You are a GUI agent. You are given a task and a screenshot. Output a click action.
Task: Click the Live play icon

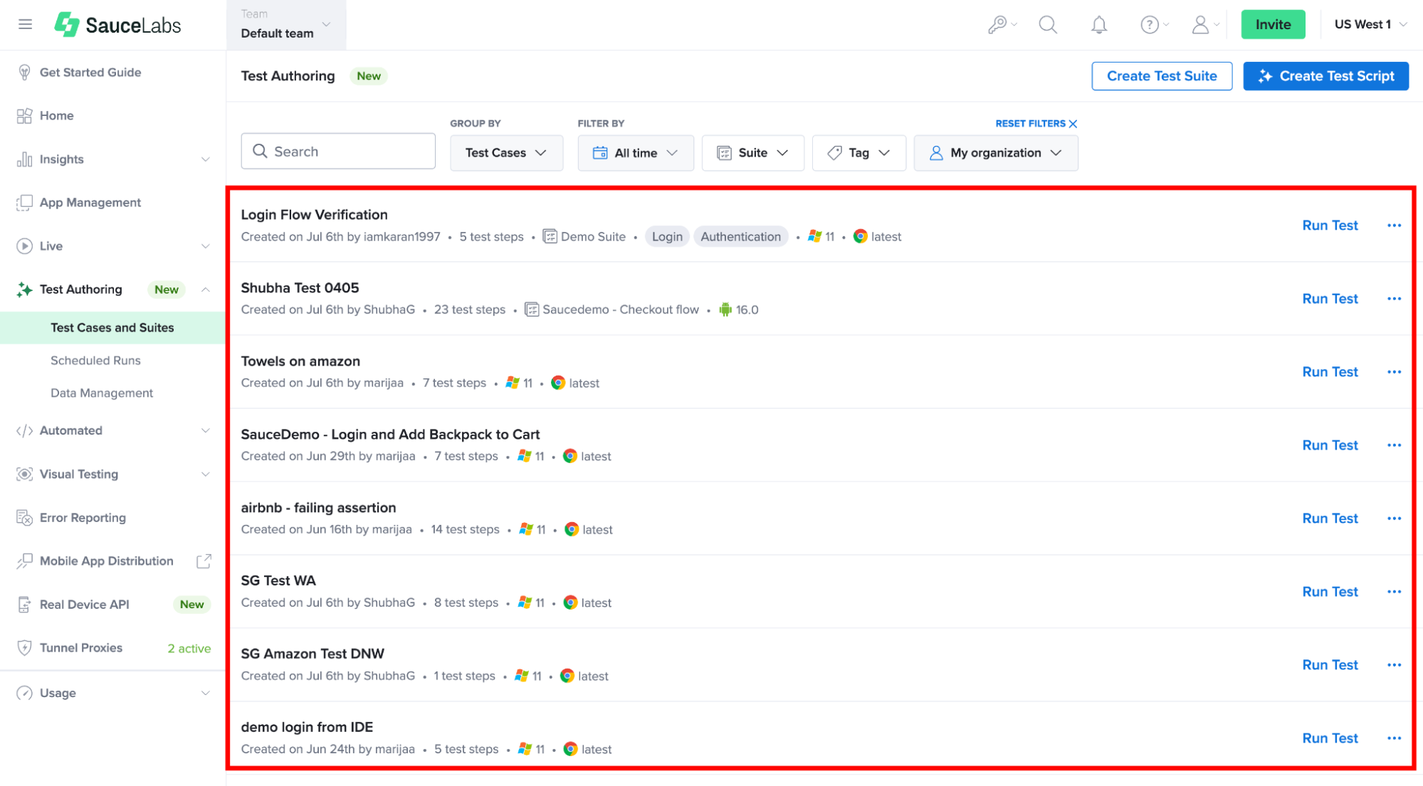click(x=24, y=246)
